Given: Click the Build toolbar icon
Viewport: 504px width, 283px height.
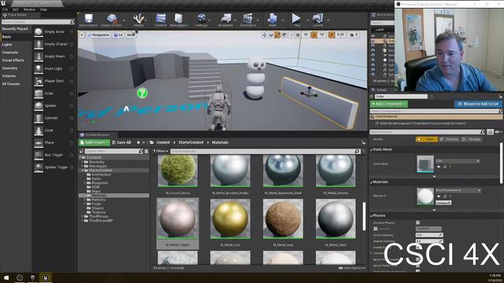Looking at the screenshot, I should pos(272,20).
